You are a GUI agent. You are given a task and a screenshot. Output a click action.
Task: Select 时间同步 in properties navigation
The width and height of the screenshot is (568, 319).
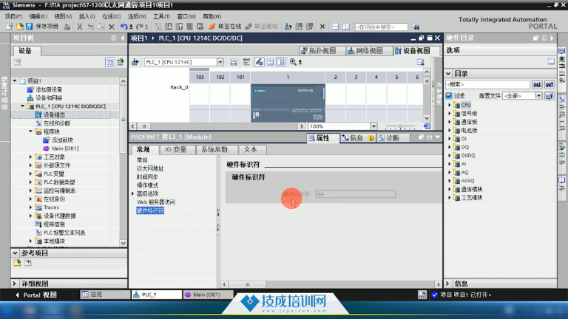(147, 177)
